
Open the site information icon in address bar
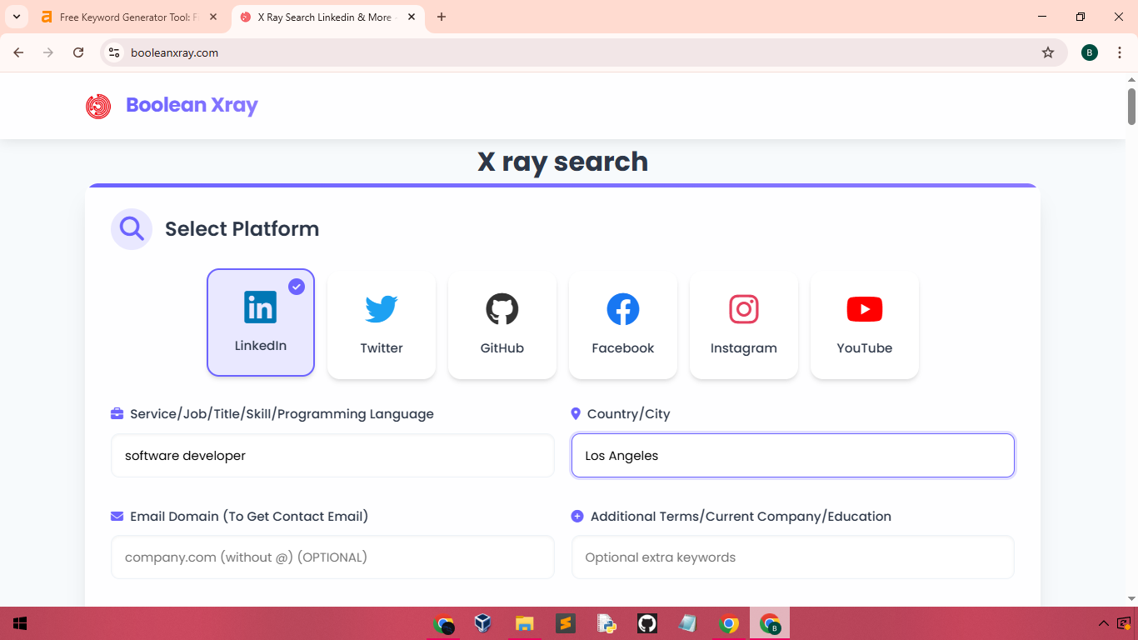pyautogui.click(x=115, y=52)
